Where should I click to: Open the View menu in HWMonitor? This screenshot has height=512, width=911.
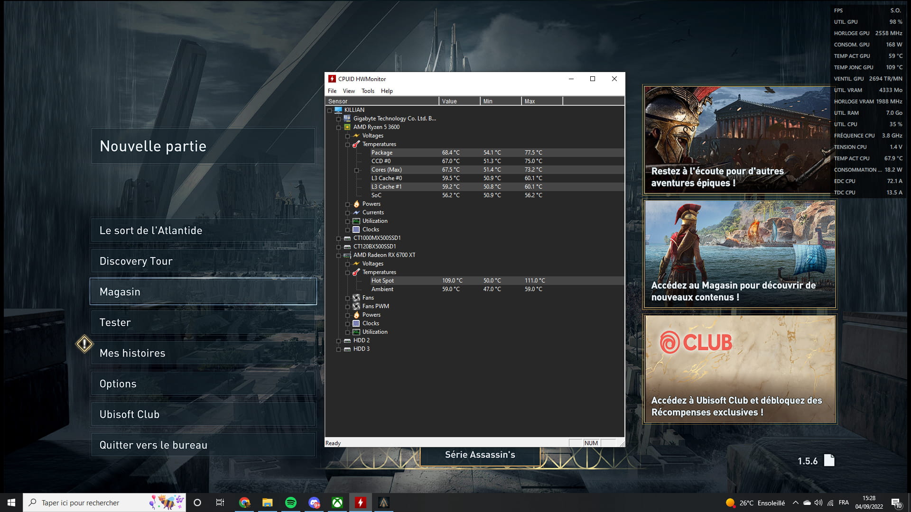pos(349,91)
